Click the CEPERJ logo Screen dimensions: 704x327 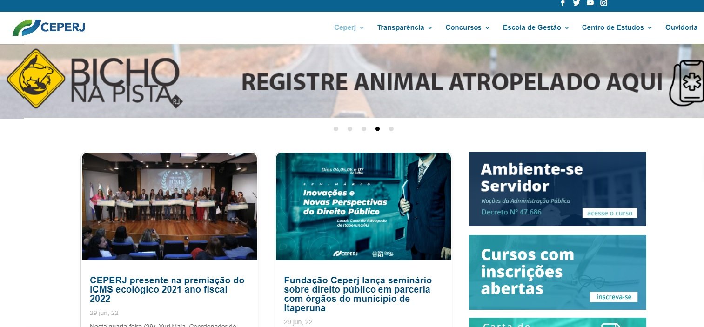click(49, 27)
